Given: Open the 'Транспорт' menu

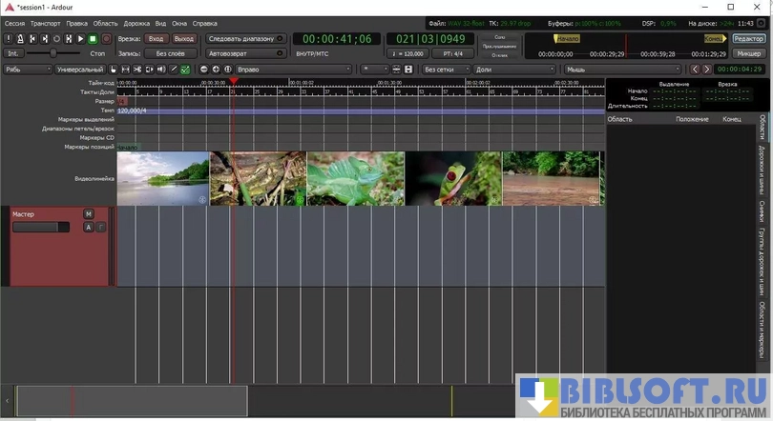Looking at the screenshot, I should point(45,21).
